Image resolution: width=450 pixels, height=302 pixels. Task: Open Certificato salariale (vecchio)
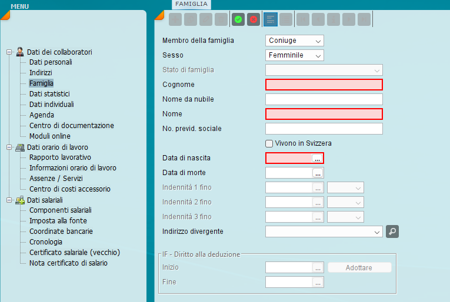pos(75,253)
